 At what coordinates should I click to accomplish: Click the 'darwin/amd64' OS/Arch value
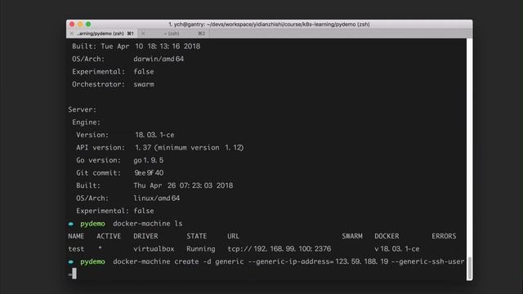(159, 59)
